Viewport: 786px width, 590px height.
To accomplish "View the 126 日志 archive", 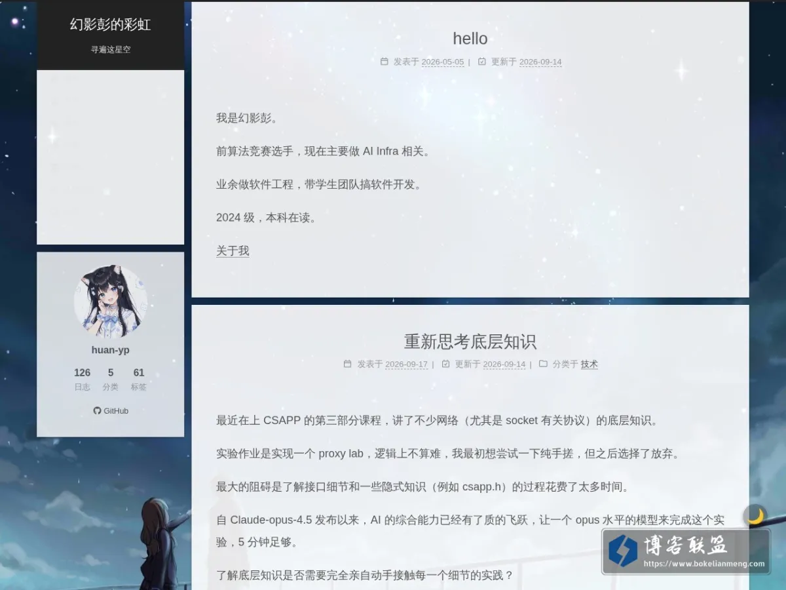I will pyautogui.click(x=83, y=379).
